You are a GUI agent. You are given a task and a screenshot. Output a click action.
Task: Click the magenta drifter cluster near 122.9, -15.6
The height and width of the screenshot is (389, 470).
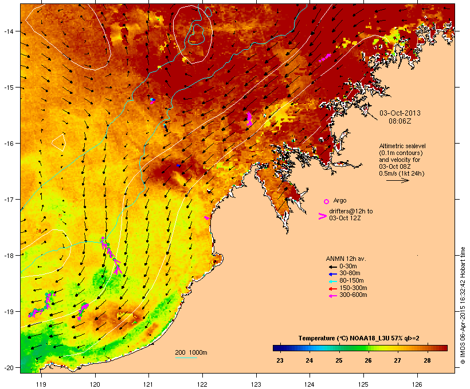coord(249,118)
